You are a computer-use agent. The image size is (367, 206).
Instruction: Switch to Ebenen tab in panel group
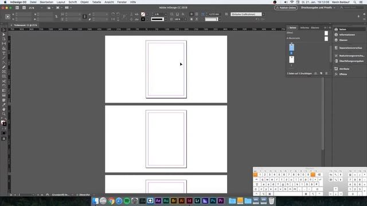tap(315, 28)
